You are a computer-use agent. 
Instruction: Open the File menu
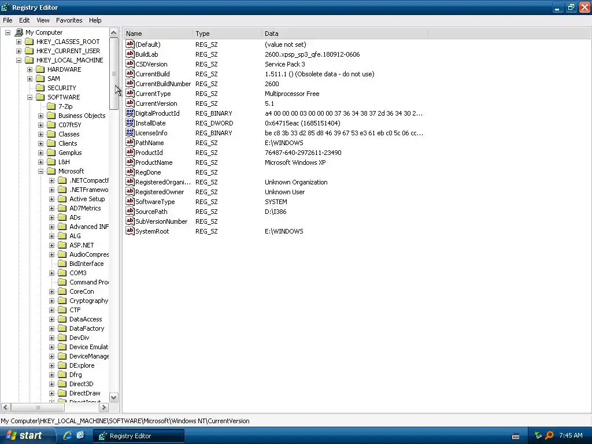click(8, 20)
